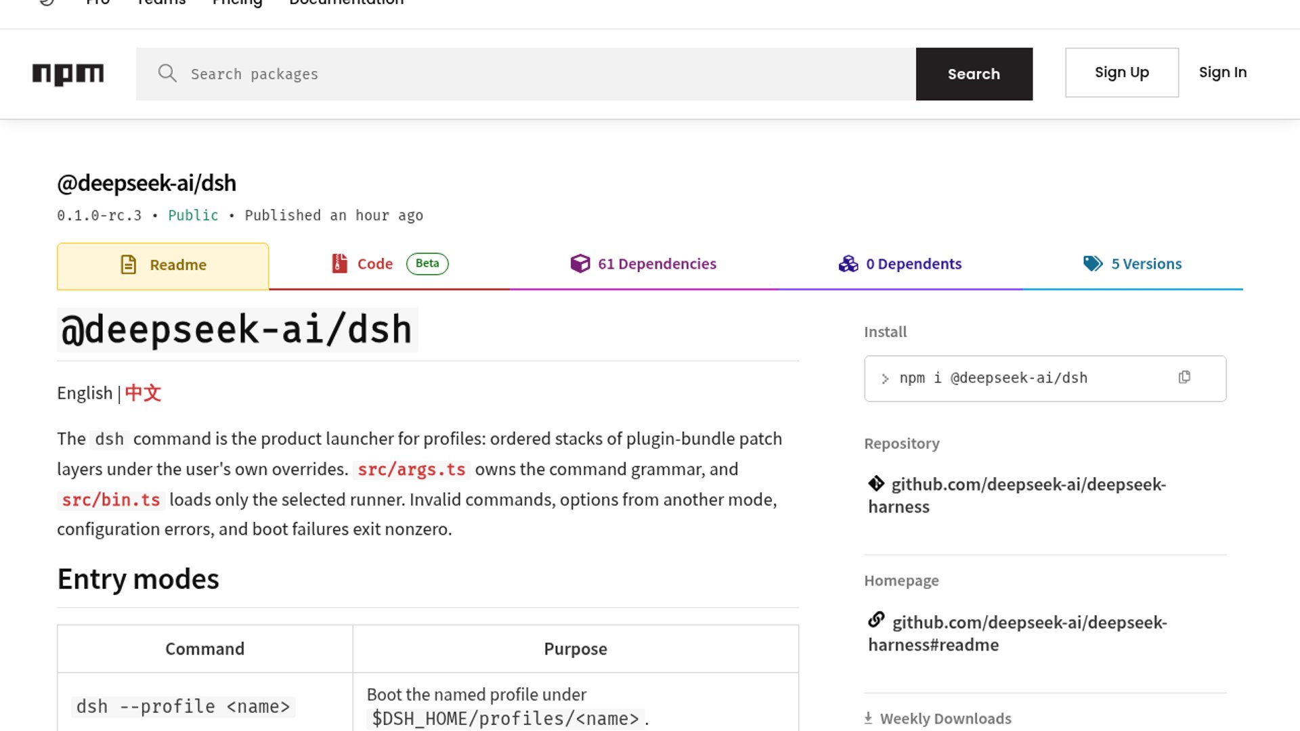Screen dimensions: 1300x731
Task: Switch to the Code tab
Action: click(x=389, y=264)
